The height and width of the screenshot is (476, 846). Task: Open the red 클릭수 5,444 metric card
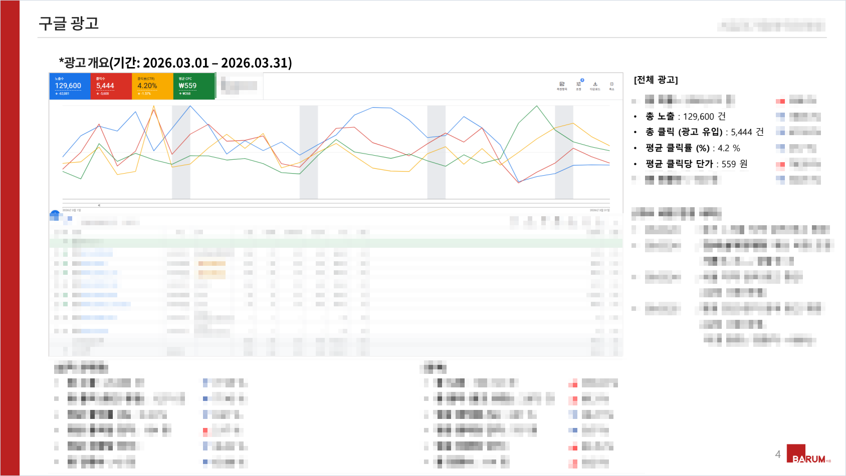111,86
